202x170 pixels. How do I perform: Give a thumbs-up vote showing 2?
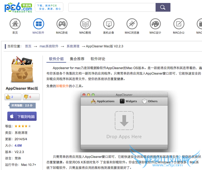[x=13, y=97]
